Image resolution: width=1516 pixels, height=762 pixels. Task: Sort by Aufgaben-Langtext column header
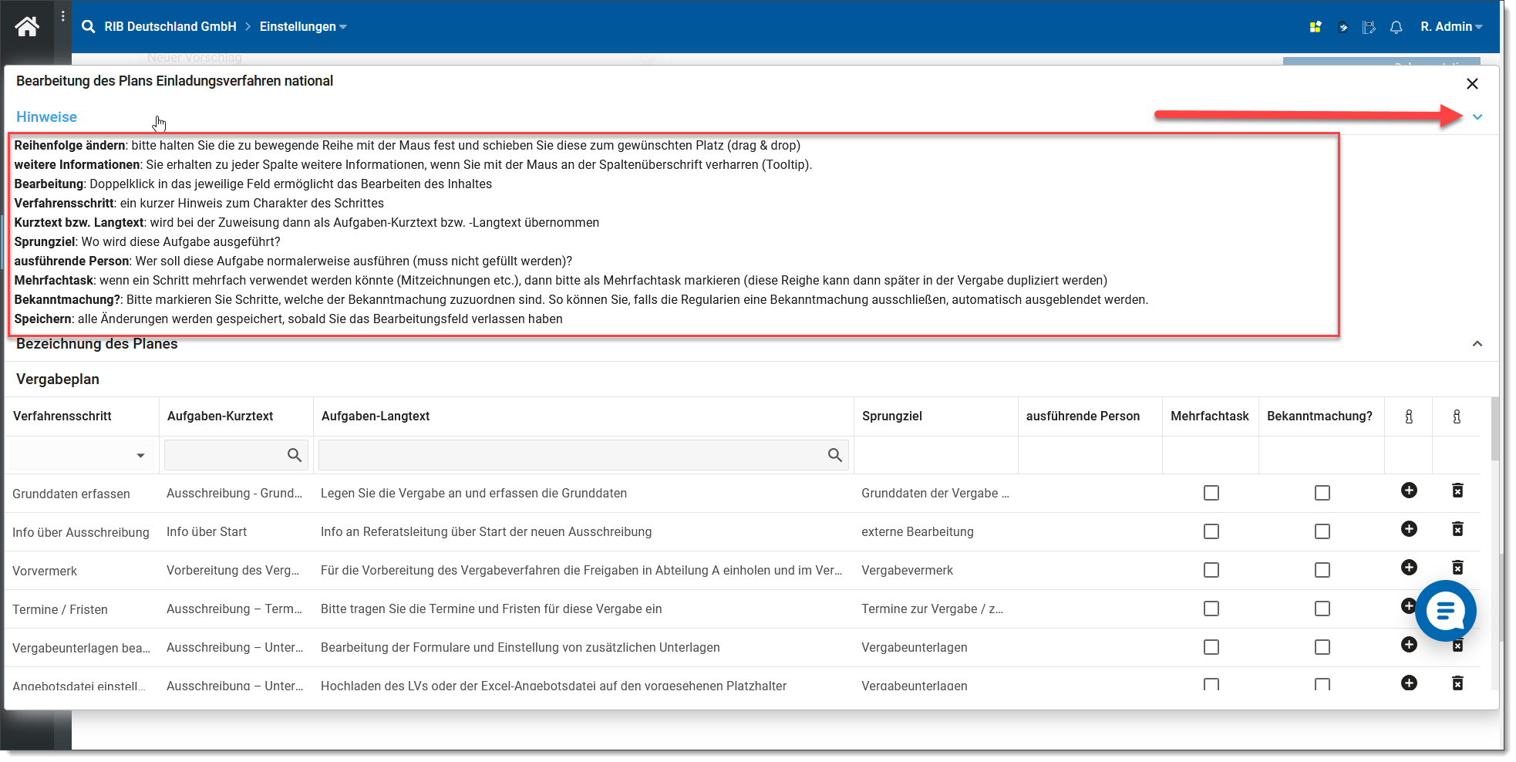376,416
